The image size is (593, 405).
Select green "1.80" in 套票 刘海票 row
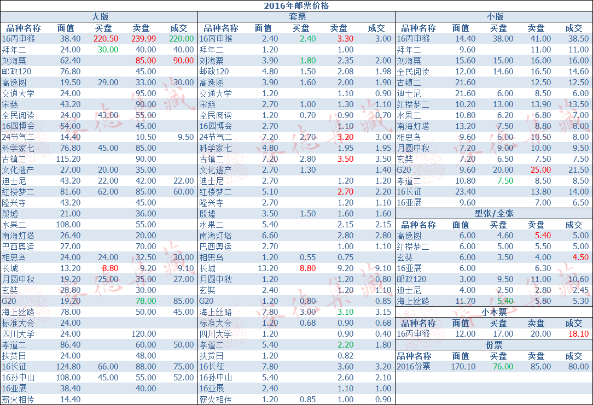click(x=308, y=61)
